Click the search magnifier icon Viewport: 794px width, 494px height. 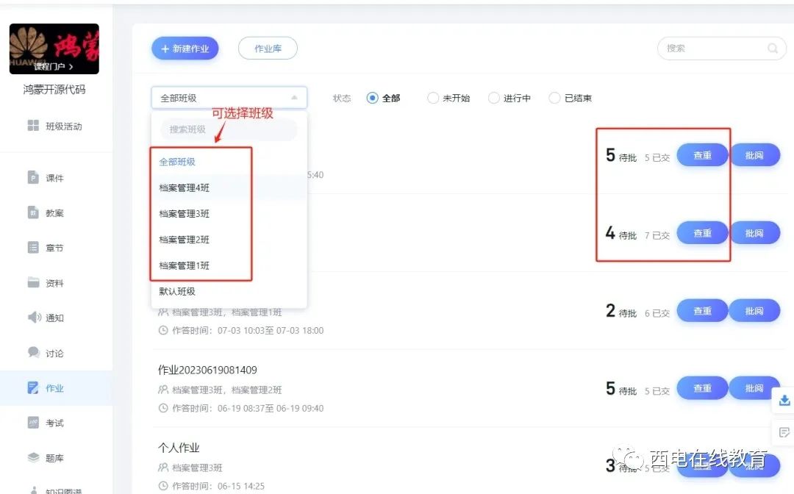point(773,49)
